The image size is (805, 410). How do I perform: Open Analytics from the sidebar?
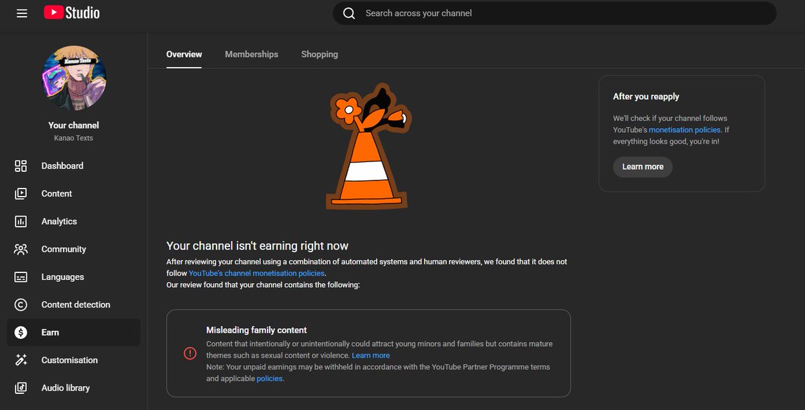point(74,221)
